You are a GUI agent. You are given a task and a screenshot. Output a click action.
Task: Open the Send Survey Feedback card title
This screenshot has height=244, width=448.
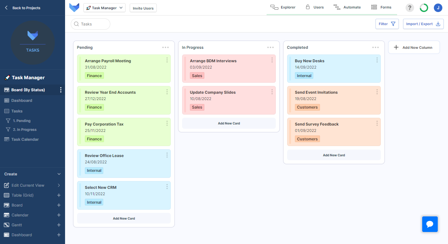click(317, 124)
